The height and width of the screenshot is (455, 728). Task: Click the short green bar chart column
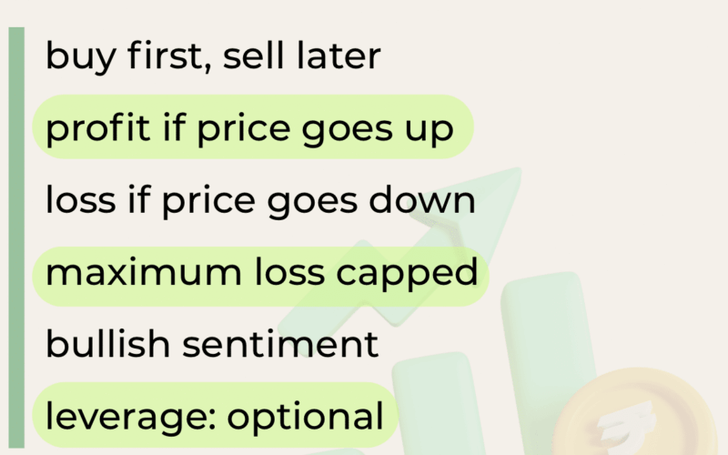pos(437,403)
